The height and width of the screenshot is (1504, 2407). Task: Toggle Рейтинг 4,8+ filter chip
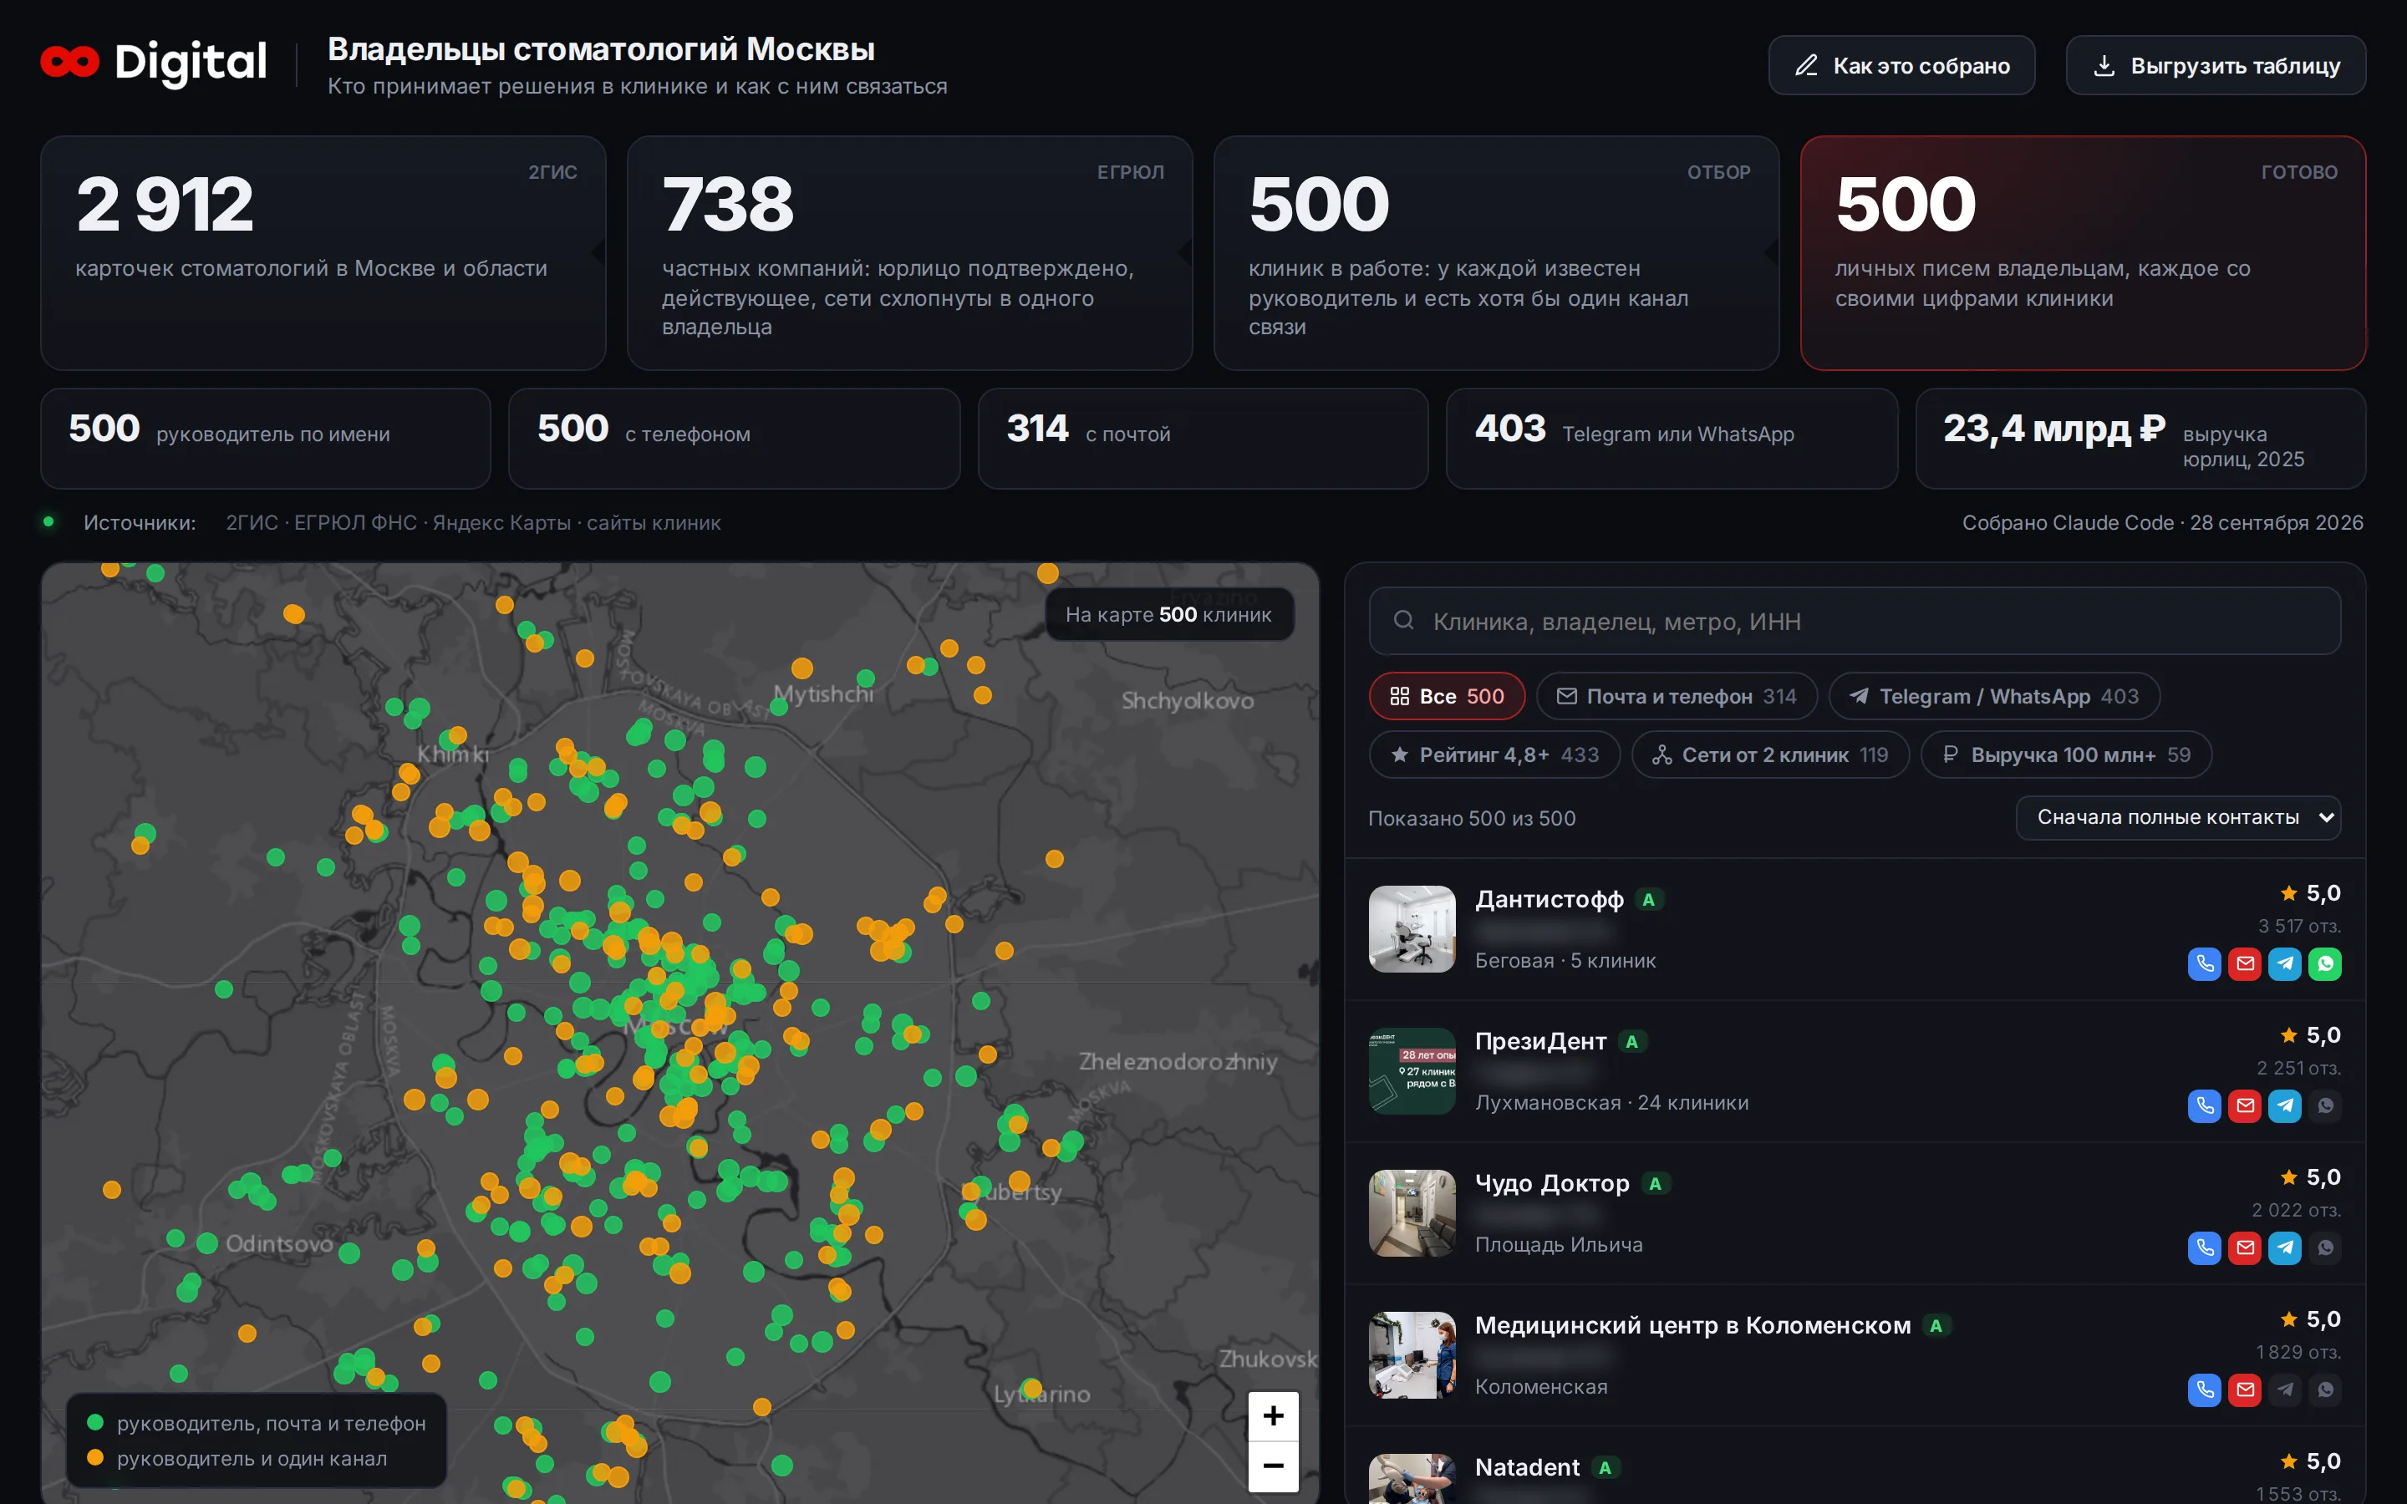click(x=1494, y=755)
